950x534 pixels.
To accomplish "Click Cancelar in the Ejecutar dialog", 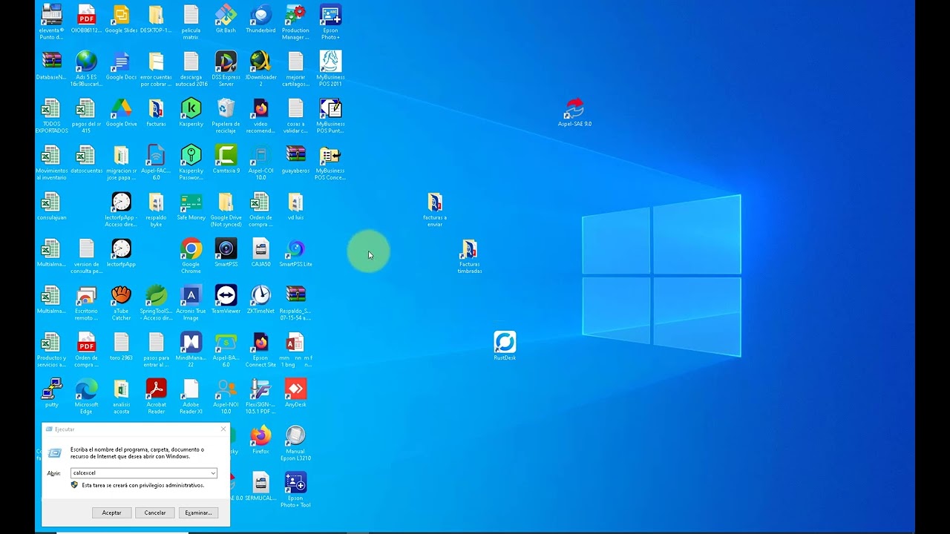I will click(x=155, y=512).
